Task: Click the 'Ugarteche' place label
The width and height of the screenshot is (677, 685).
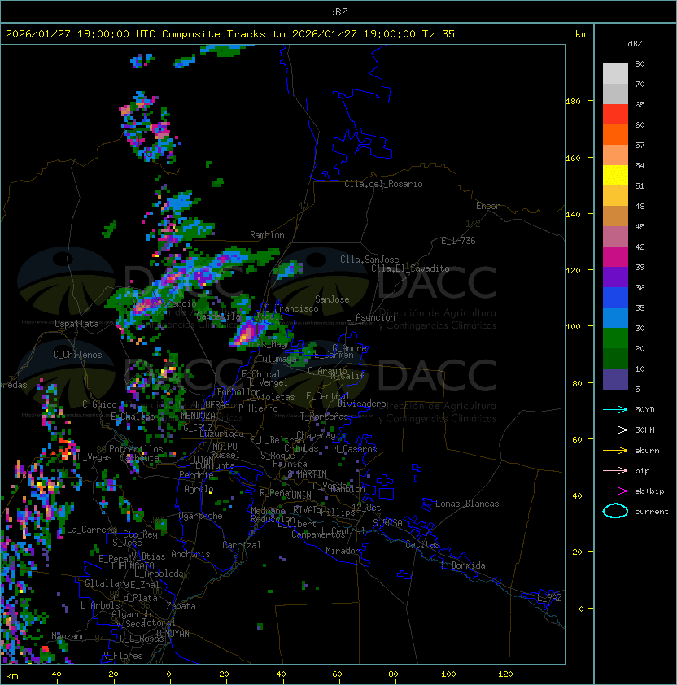Action: (x=201, y=516)
